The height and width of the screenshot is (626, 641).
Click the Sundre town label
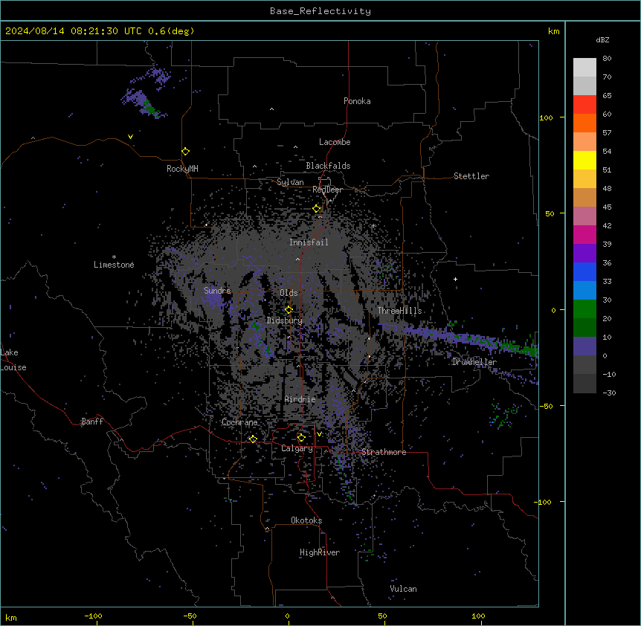[217, 291]
